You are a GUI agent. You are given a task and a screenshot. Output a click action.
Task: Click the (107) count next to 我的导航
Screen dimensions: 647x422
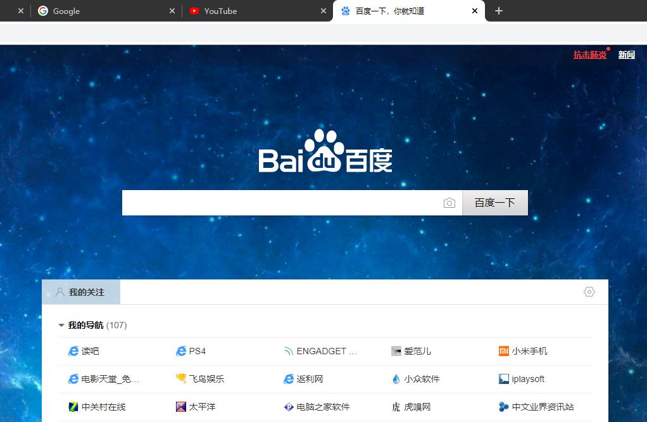116,326
